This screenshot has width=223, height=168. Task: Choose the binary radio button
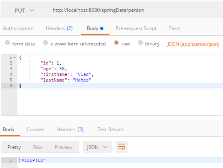pyautogui.click(x=140, y=43)
